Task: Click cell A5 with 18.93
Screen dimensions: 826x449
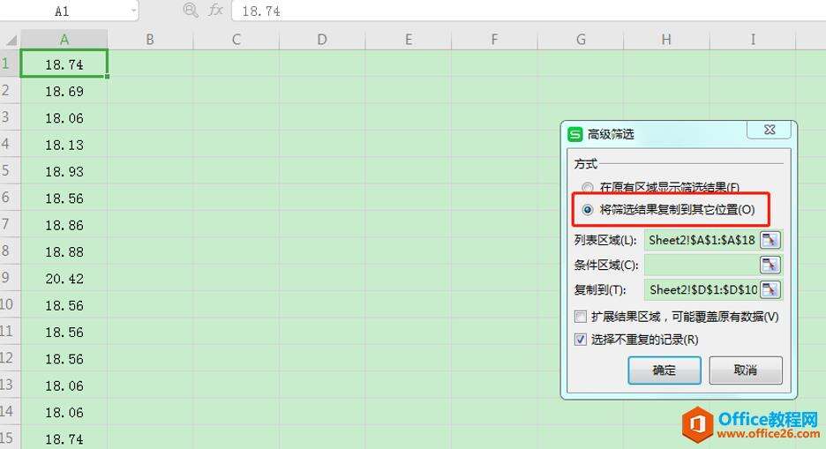Action: [x=64, y=171]
